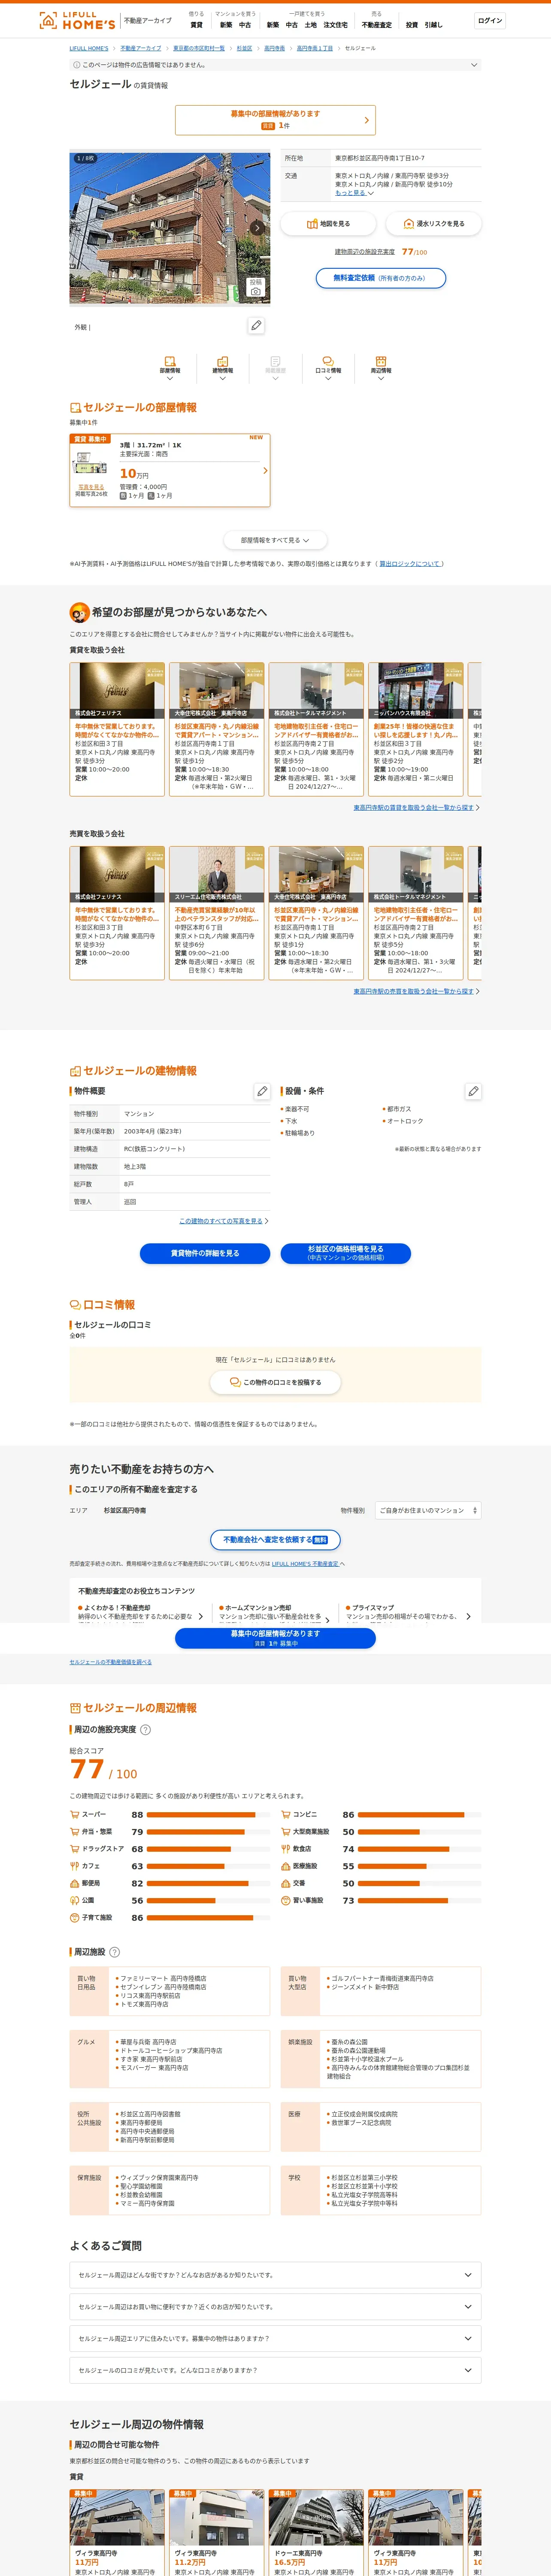Open 賃貸 in the top navigation
Screen dimensions: 551x2576
196,25
